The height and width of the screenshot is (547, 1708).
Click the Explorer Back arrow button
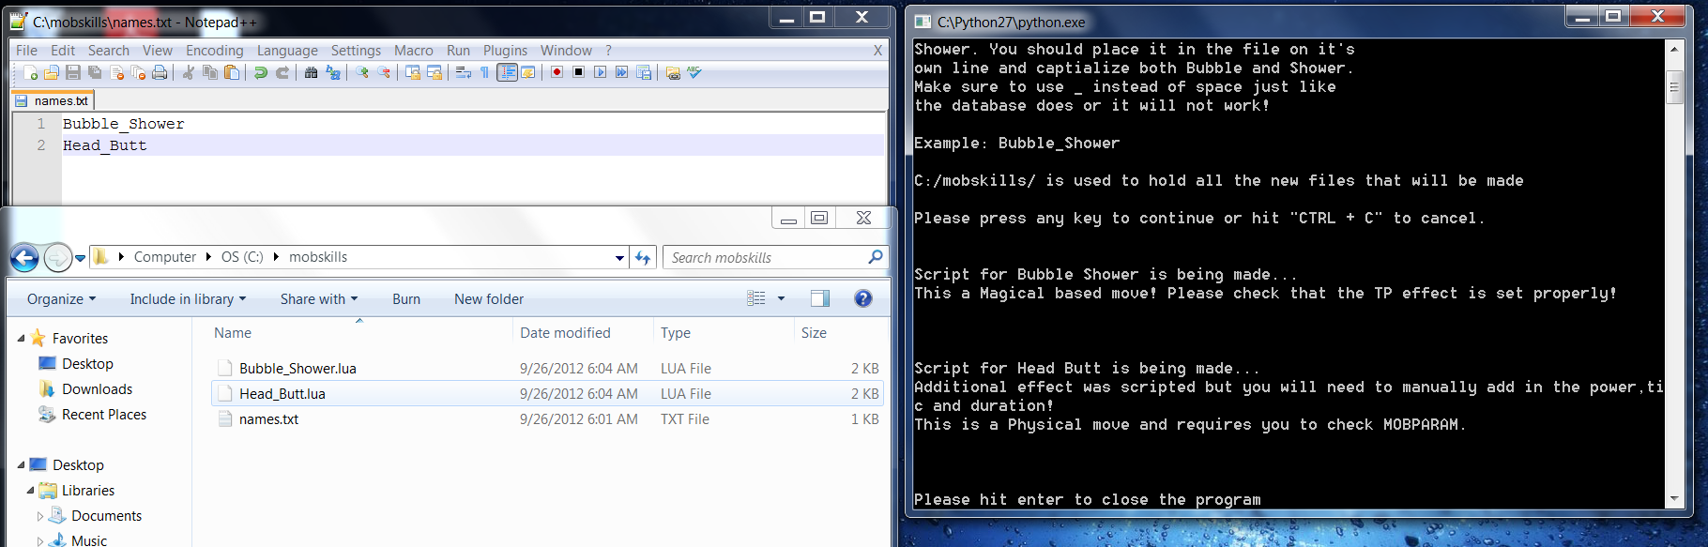point(25,257)
